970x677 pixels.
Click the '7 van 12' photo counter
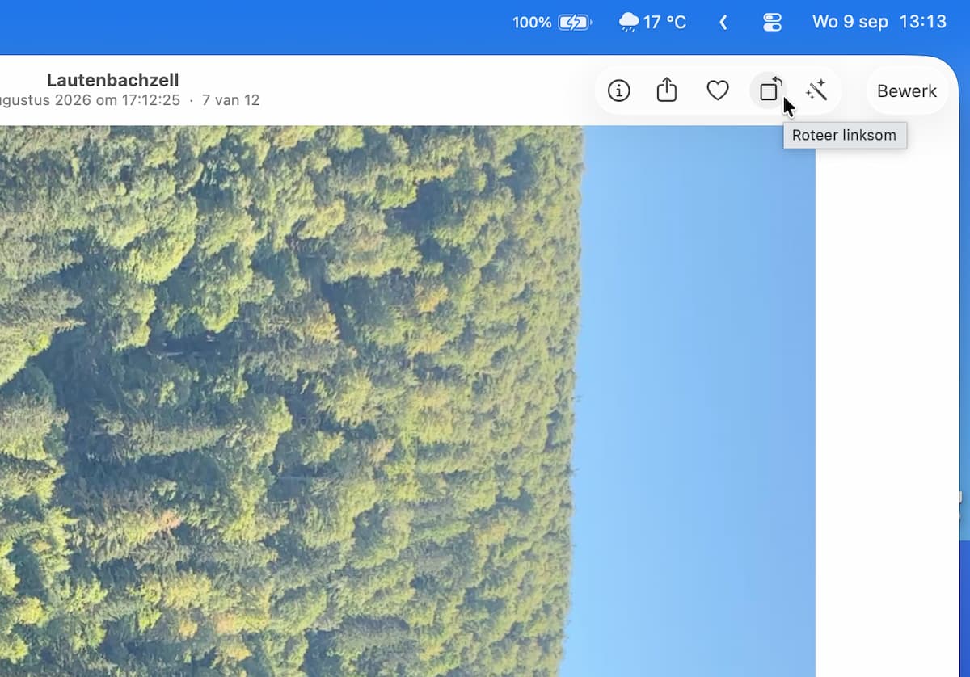coord(230,100)
